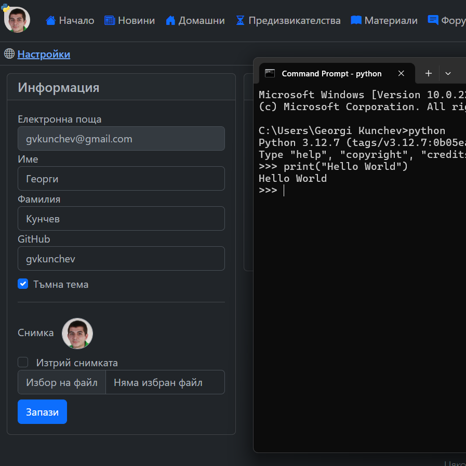Open the terminal profile dropdown chevron
This screenshot has width=466, height=466.
pyautogui.click(x=448, y=74)
